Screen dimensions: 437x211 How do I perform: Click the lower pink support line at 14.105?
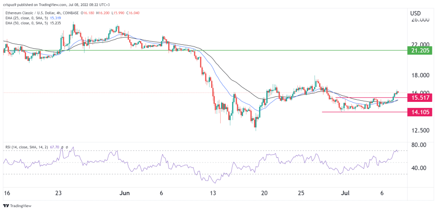(363, 112)
